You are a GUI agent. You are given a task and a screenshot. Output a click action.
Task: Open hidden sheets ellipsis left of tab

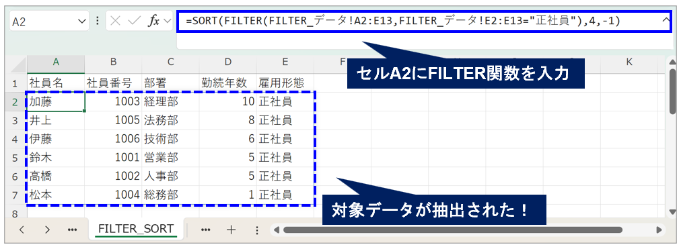(x=72, y=230)
